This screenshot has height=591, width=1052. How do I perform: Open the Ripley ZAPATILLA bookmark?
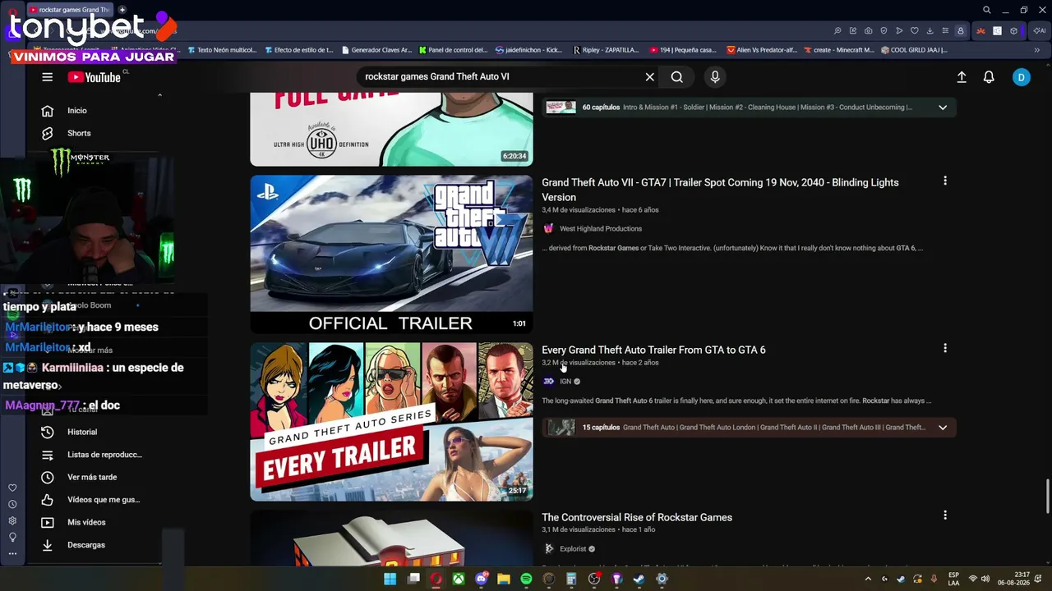[606, 50]
